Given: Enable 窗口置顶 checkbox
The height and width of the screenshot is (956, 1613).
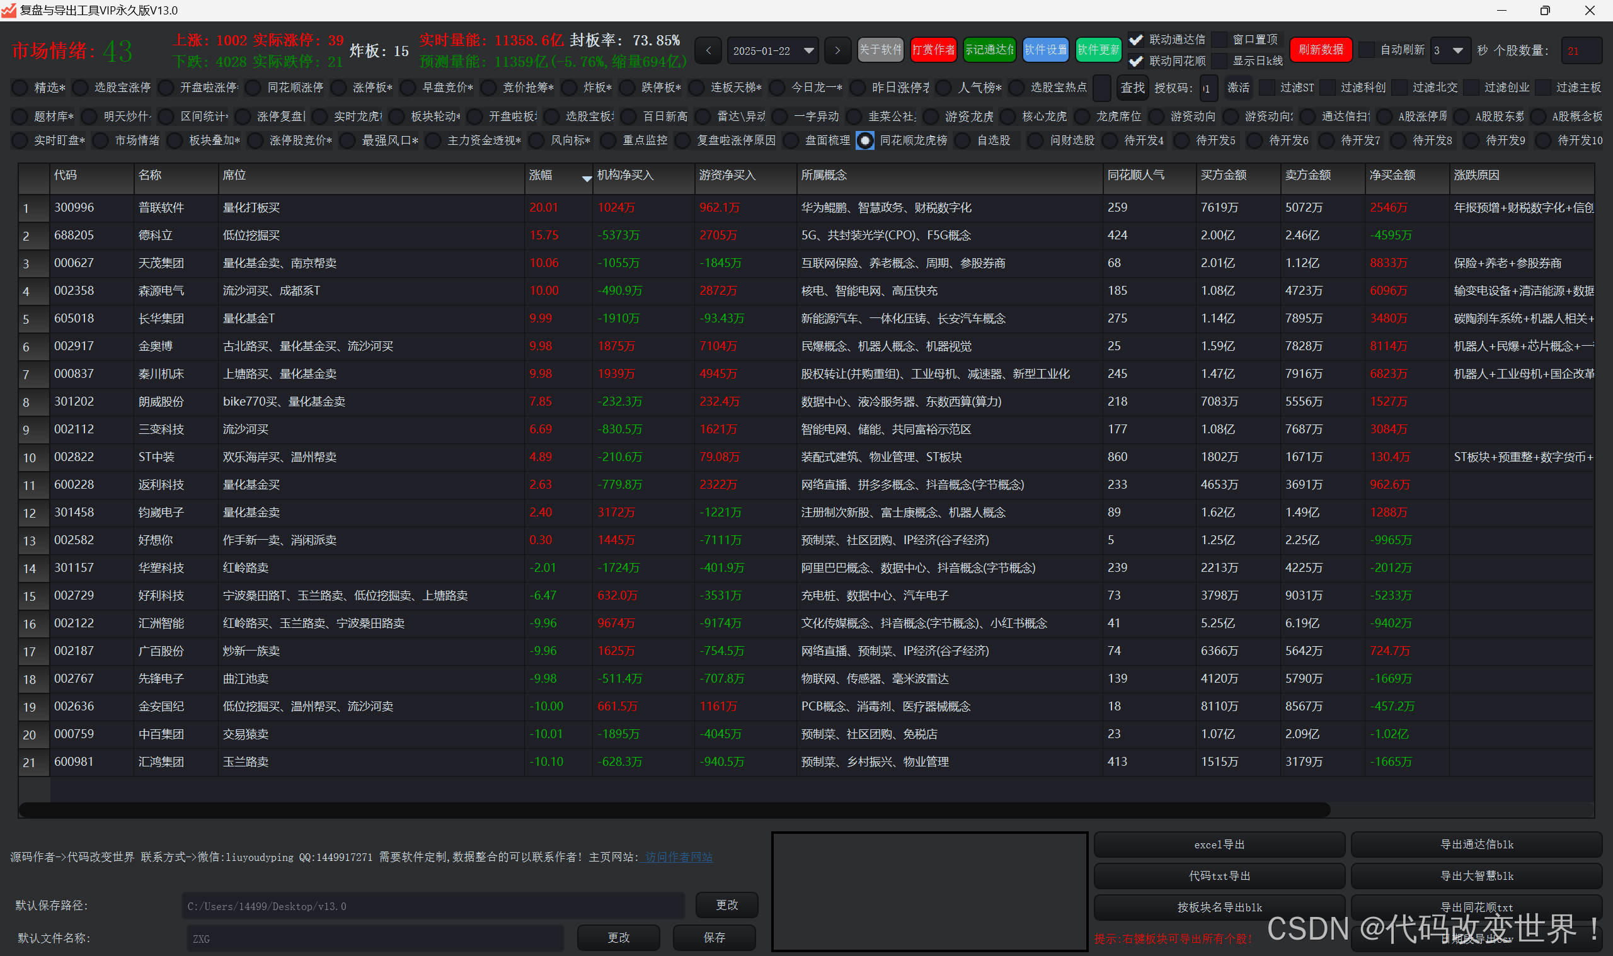Looking at the screenshot, I should pyautogui.click(x=1219, y=40).
